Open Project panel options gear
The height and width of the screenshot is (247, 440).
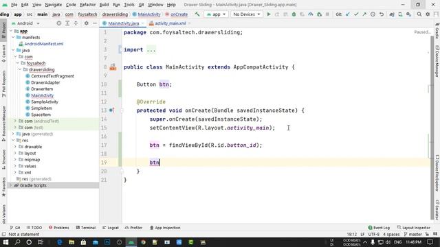pyautogui.click(x=87, y=23)
